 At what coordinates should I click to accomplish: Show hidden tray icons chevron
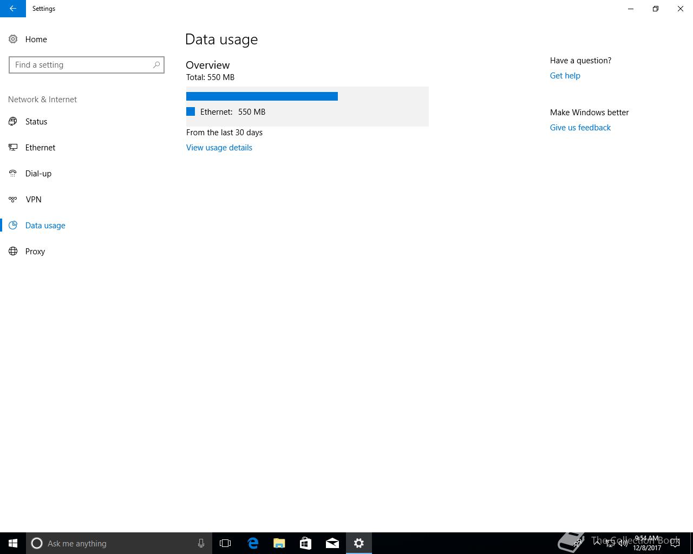pyautogui.click(x=597, y=543)
